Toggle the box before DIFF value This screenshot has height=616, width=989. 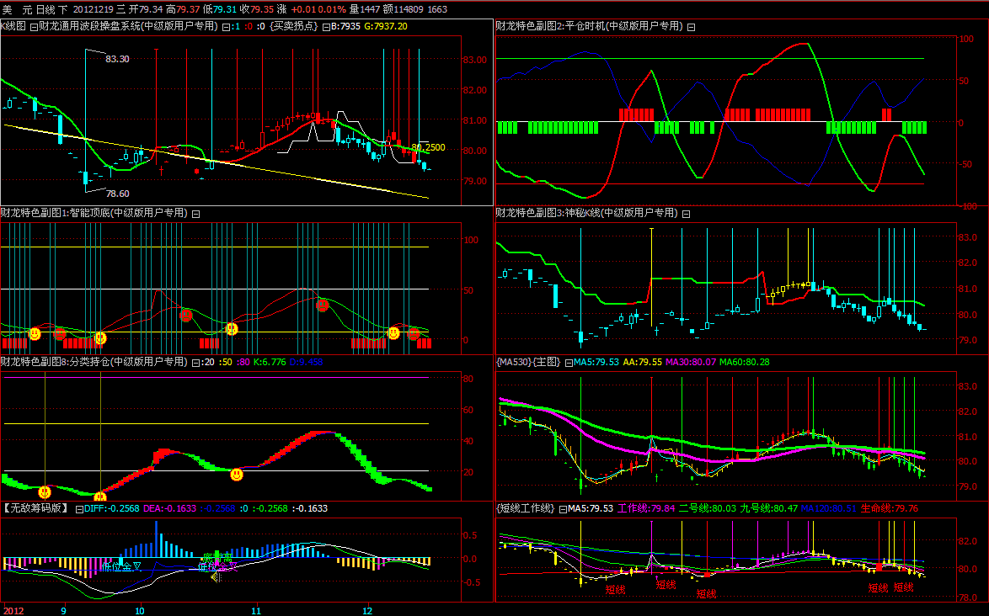click(80, 508)
